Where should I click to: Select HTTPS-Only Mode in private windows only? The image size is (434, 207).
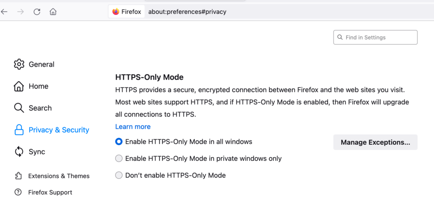coord(119,158)
